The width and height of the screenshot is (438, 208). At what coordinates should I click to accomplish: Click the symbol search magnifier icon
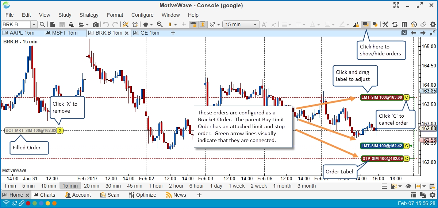42,24
